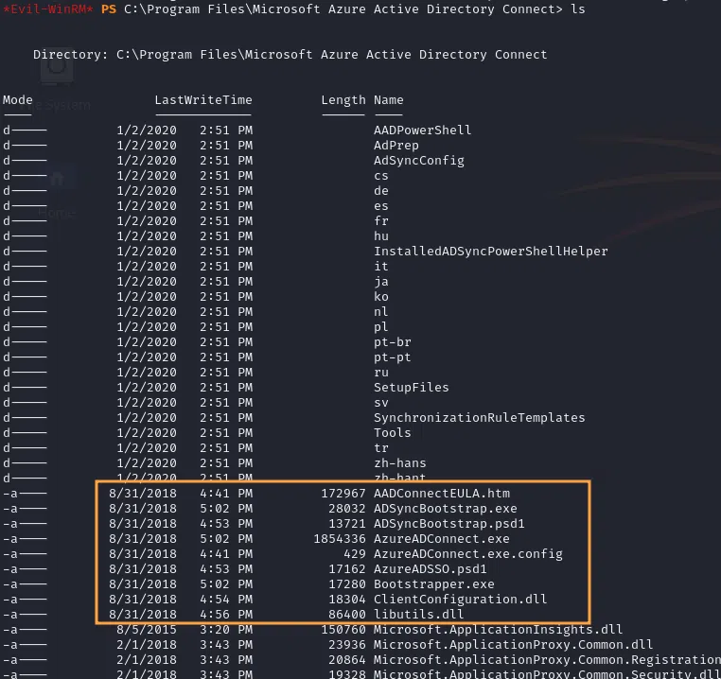Click the LastWriteTime column header
This screenshot has height=679, width=721.
tap(203, 99)
